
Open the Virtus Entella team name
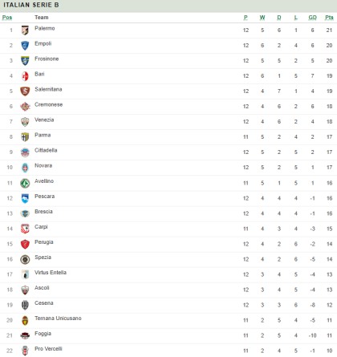click(x=51, y=273)
